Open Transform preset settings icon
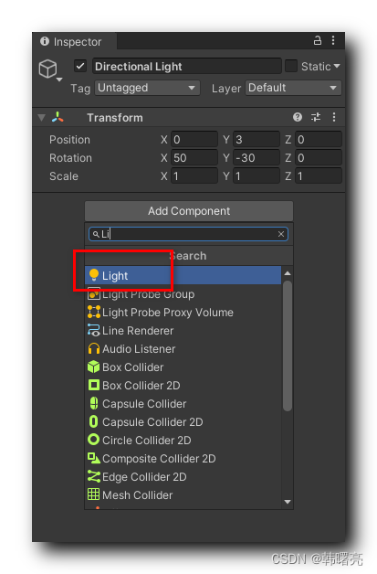Viewport: 377px width, 574px height. pyautogui.click(x=316, y=117)
